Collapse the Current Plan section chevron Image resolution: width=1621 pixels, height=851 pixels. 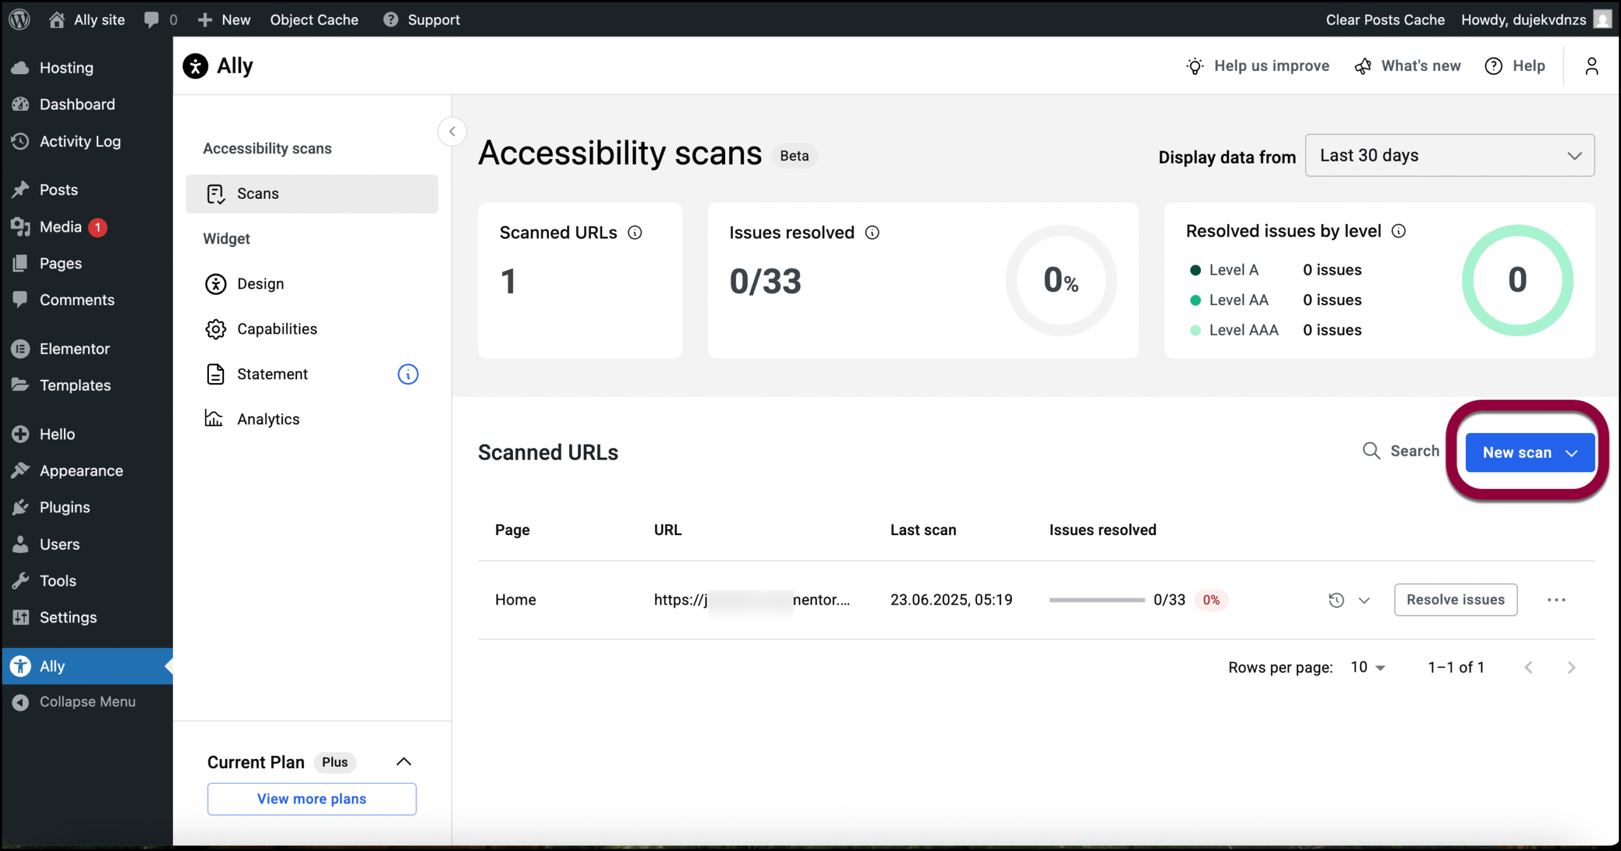(403, 762)
